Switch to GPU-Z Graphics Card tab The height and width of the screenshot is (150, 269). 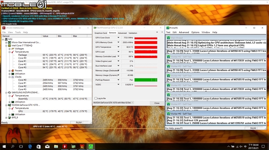click(101, 33)
